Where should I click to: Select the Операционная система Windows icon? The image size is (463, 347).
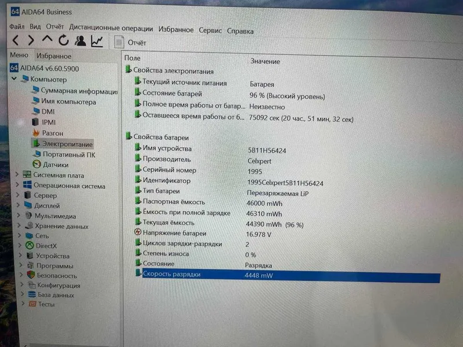pos(27,185)
